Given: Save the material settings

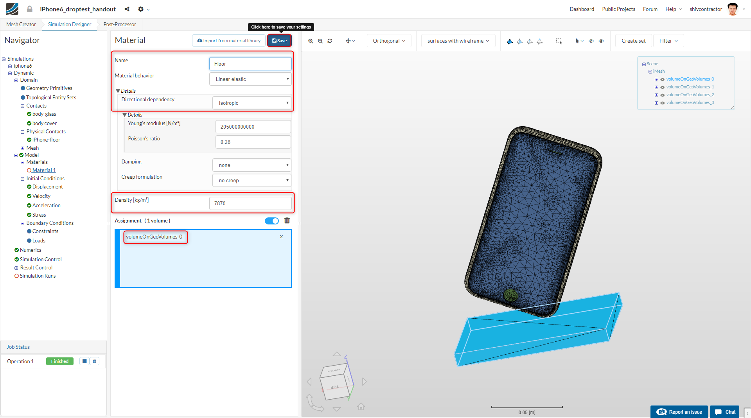Looking at the screenshot, I should click(x=279, y=41).
